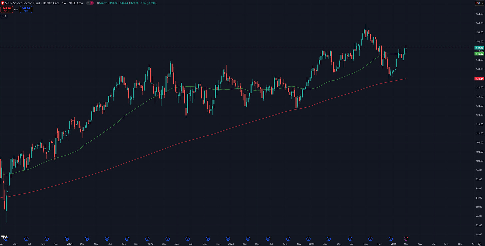
Task: Click the +0.35 (+0.24%) change readout
Action: pyautogui.click(x=149, y=3)
